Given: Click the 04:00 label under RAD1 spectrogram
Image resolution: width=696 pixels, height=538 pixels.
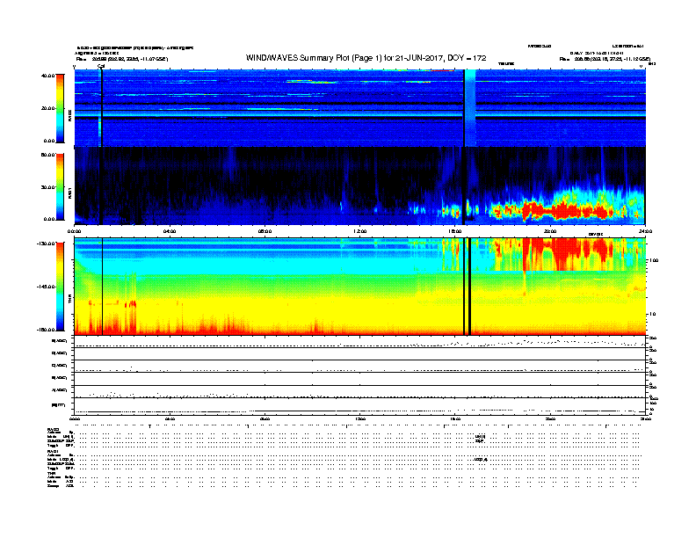Looking at the screenshot, I should click(x=170, y=231).
